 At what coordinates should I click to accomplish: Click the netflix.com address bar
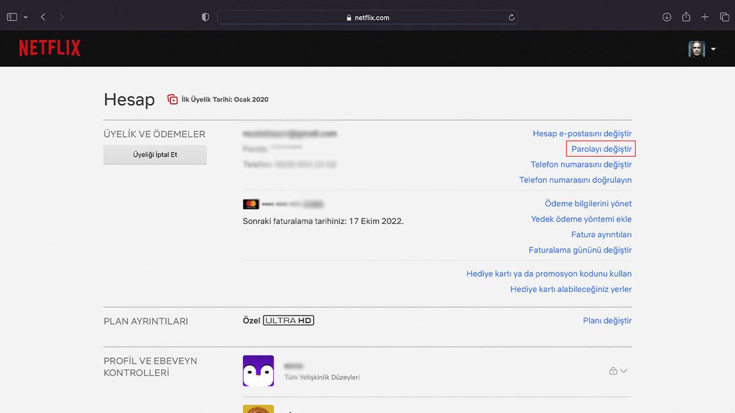click(367, 18)
